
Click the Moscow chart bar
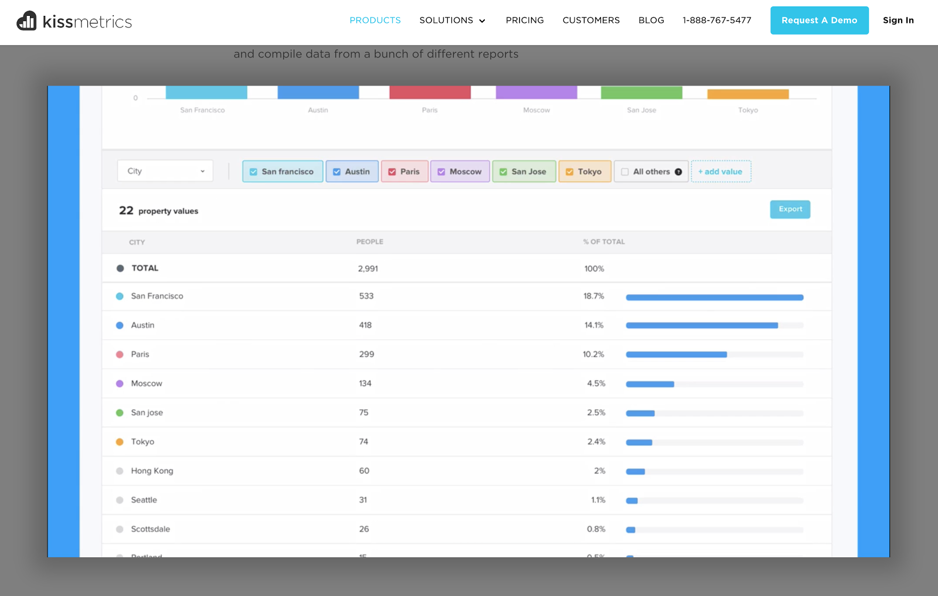[536, 93]
